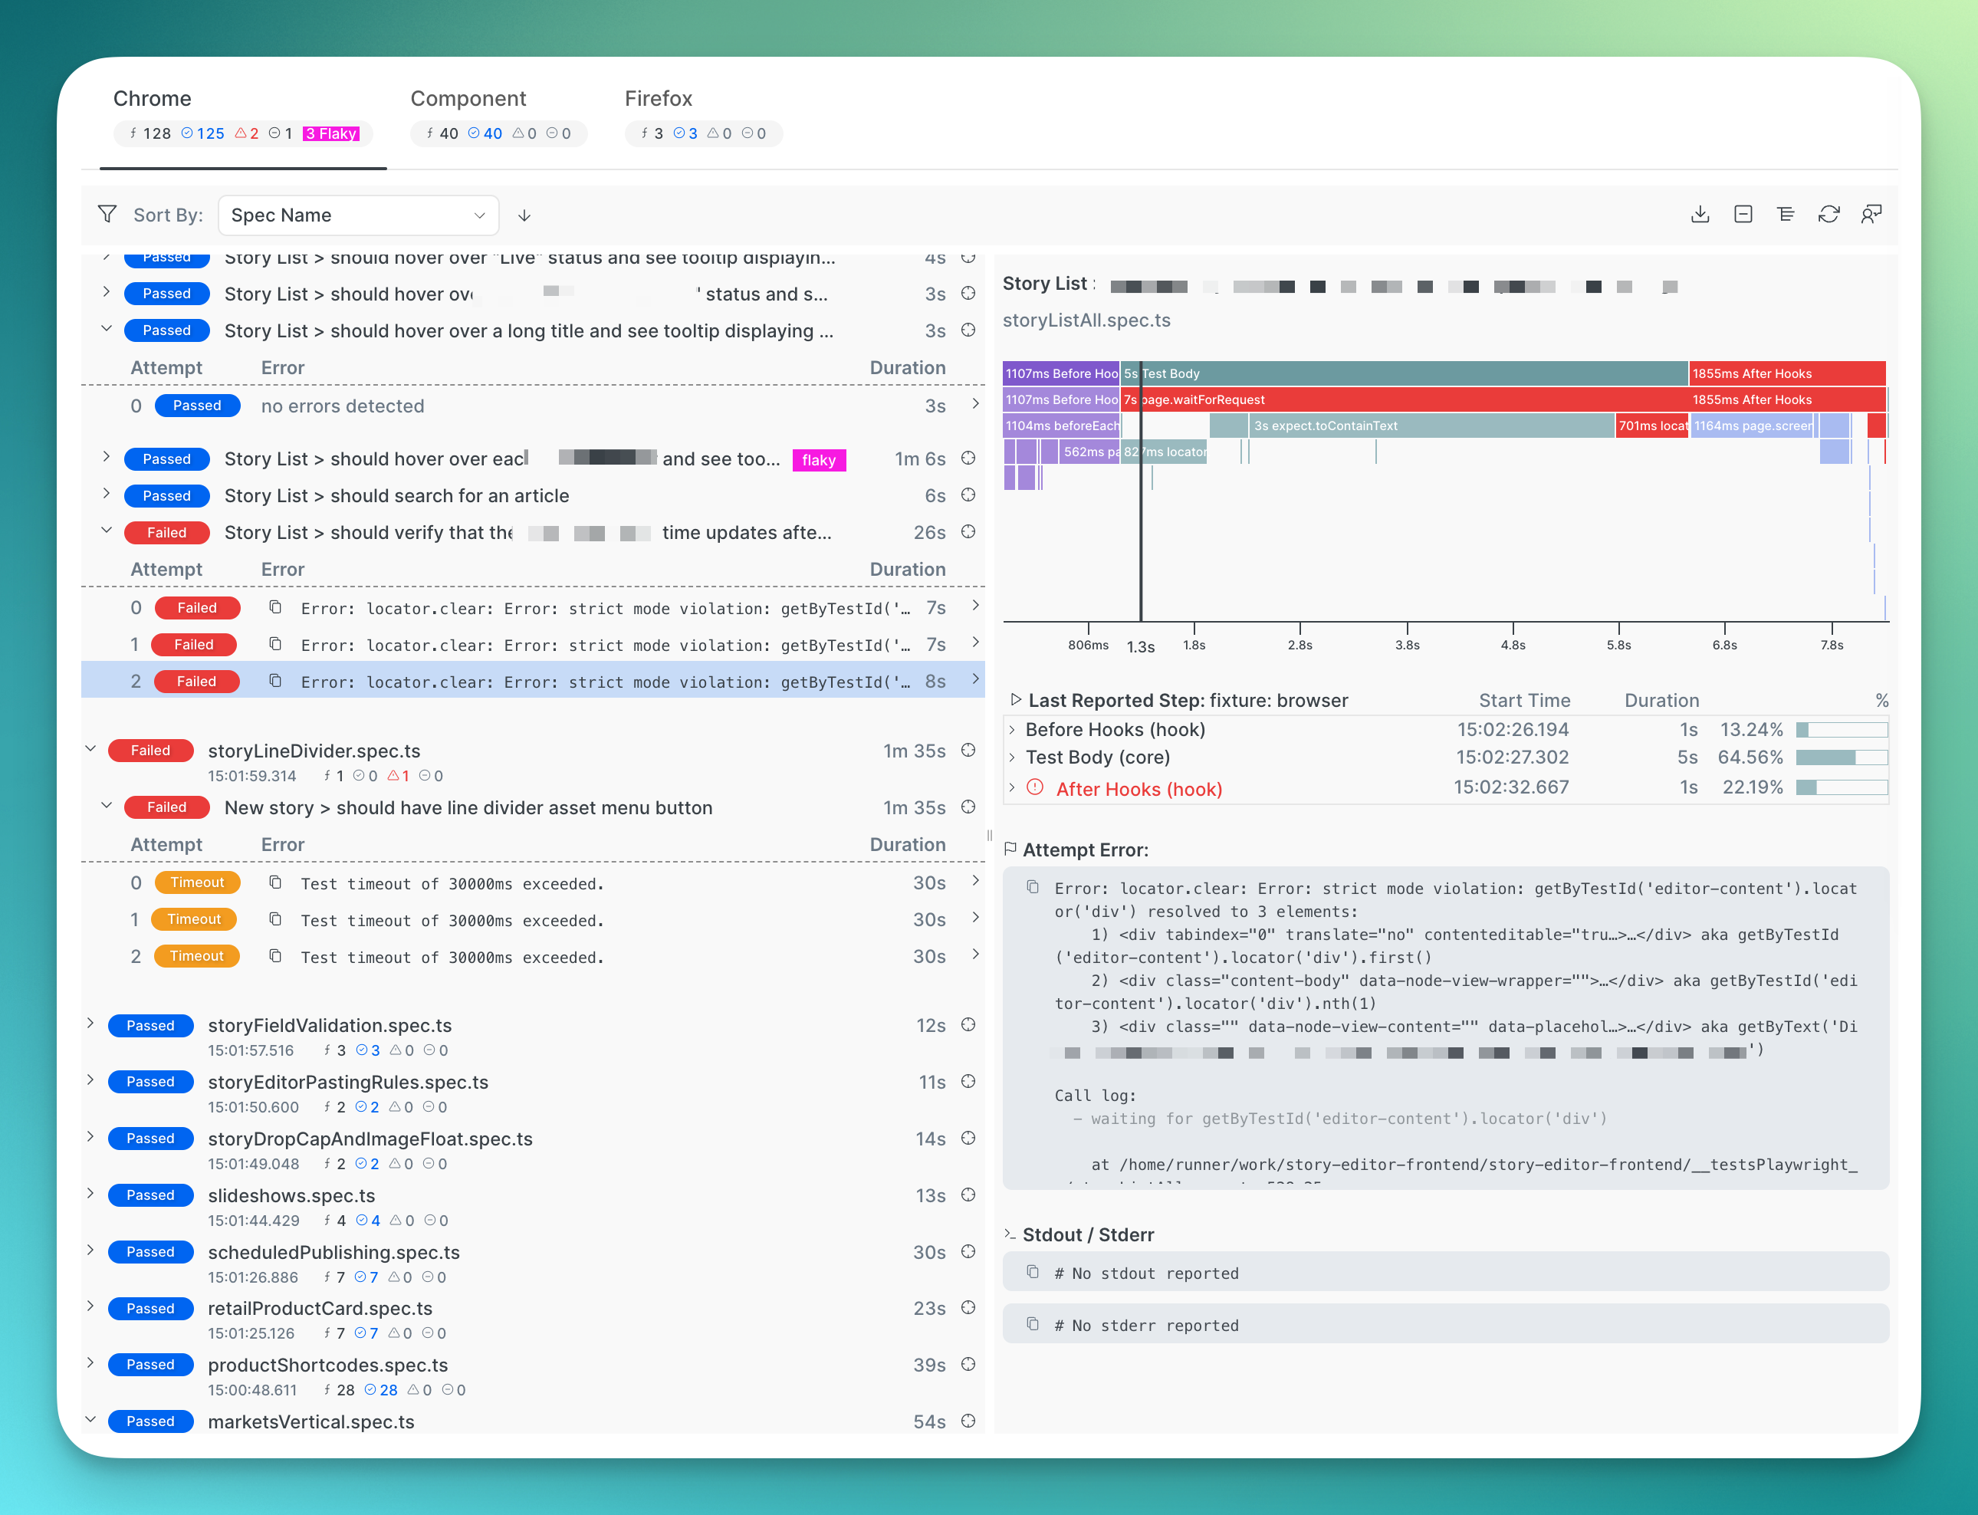The height and width of the screenshot is (1515, 1978).
Task: Toggle sort direction arrow
Action: click(524, 215)
